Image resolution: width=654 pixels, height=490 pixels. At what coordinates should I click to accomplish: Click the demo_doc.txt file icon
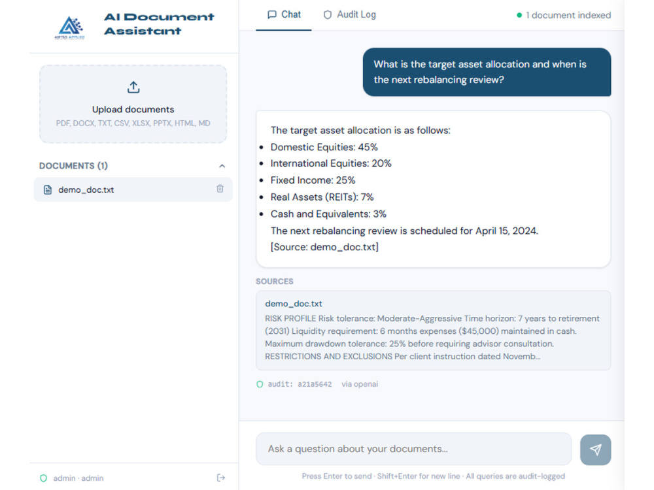[48, 189]
